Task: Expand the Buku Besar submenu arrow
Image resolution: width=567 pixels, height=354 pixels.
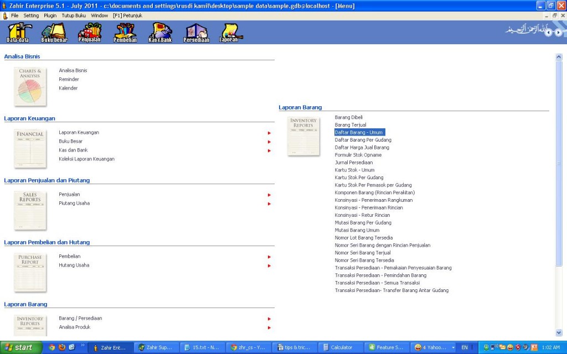Action: click(269, 142)
